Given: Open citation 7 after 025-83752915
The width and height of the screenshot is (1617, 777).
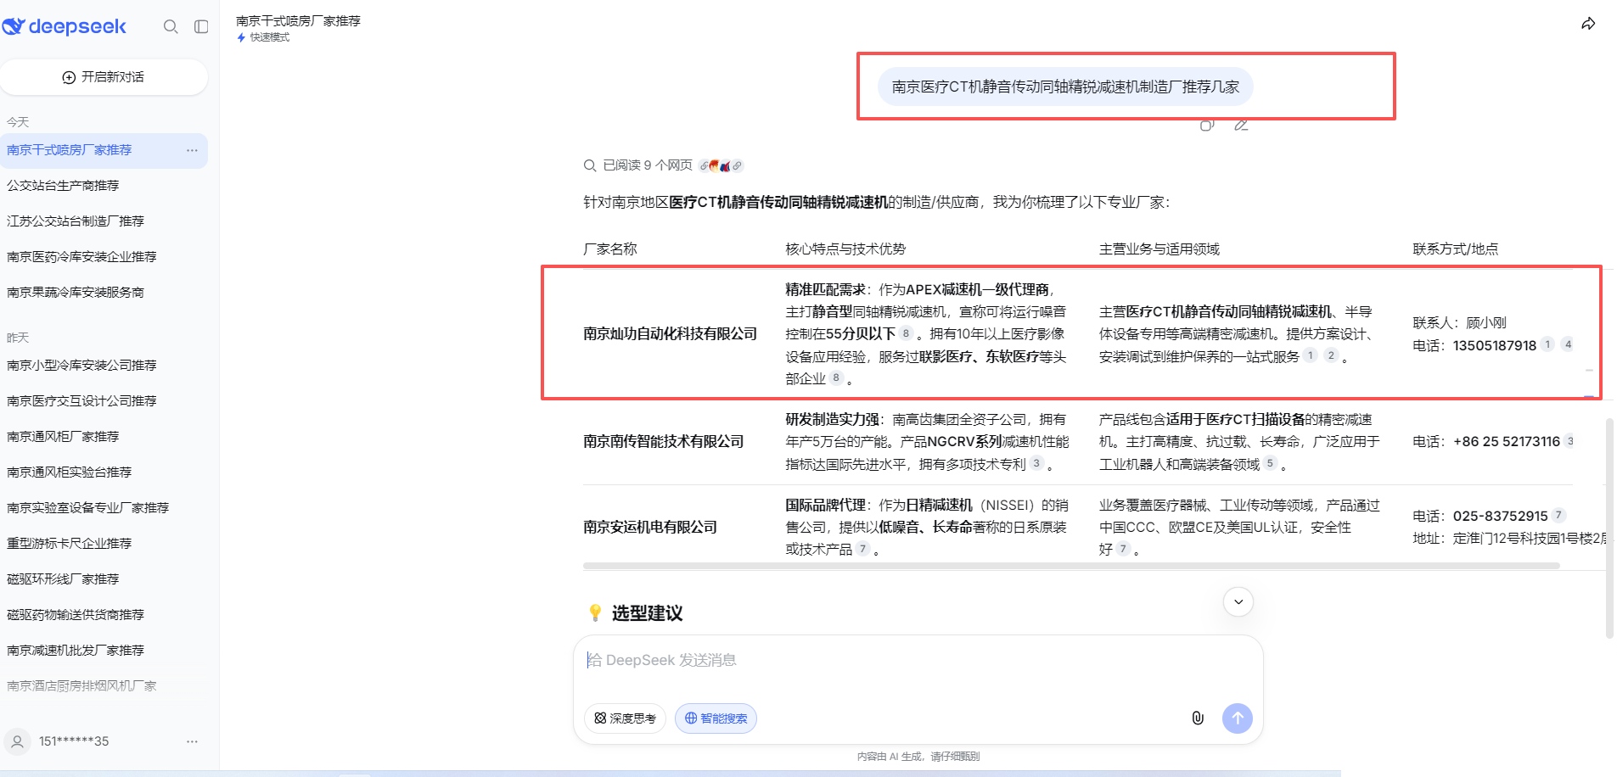Looking at the screenshot, I should 1558,515.
